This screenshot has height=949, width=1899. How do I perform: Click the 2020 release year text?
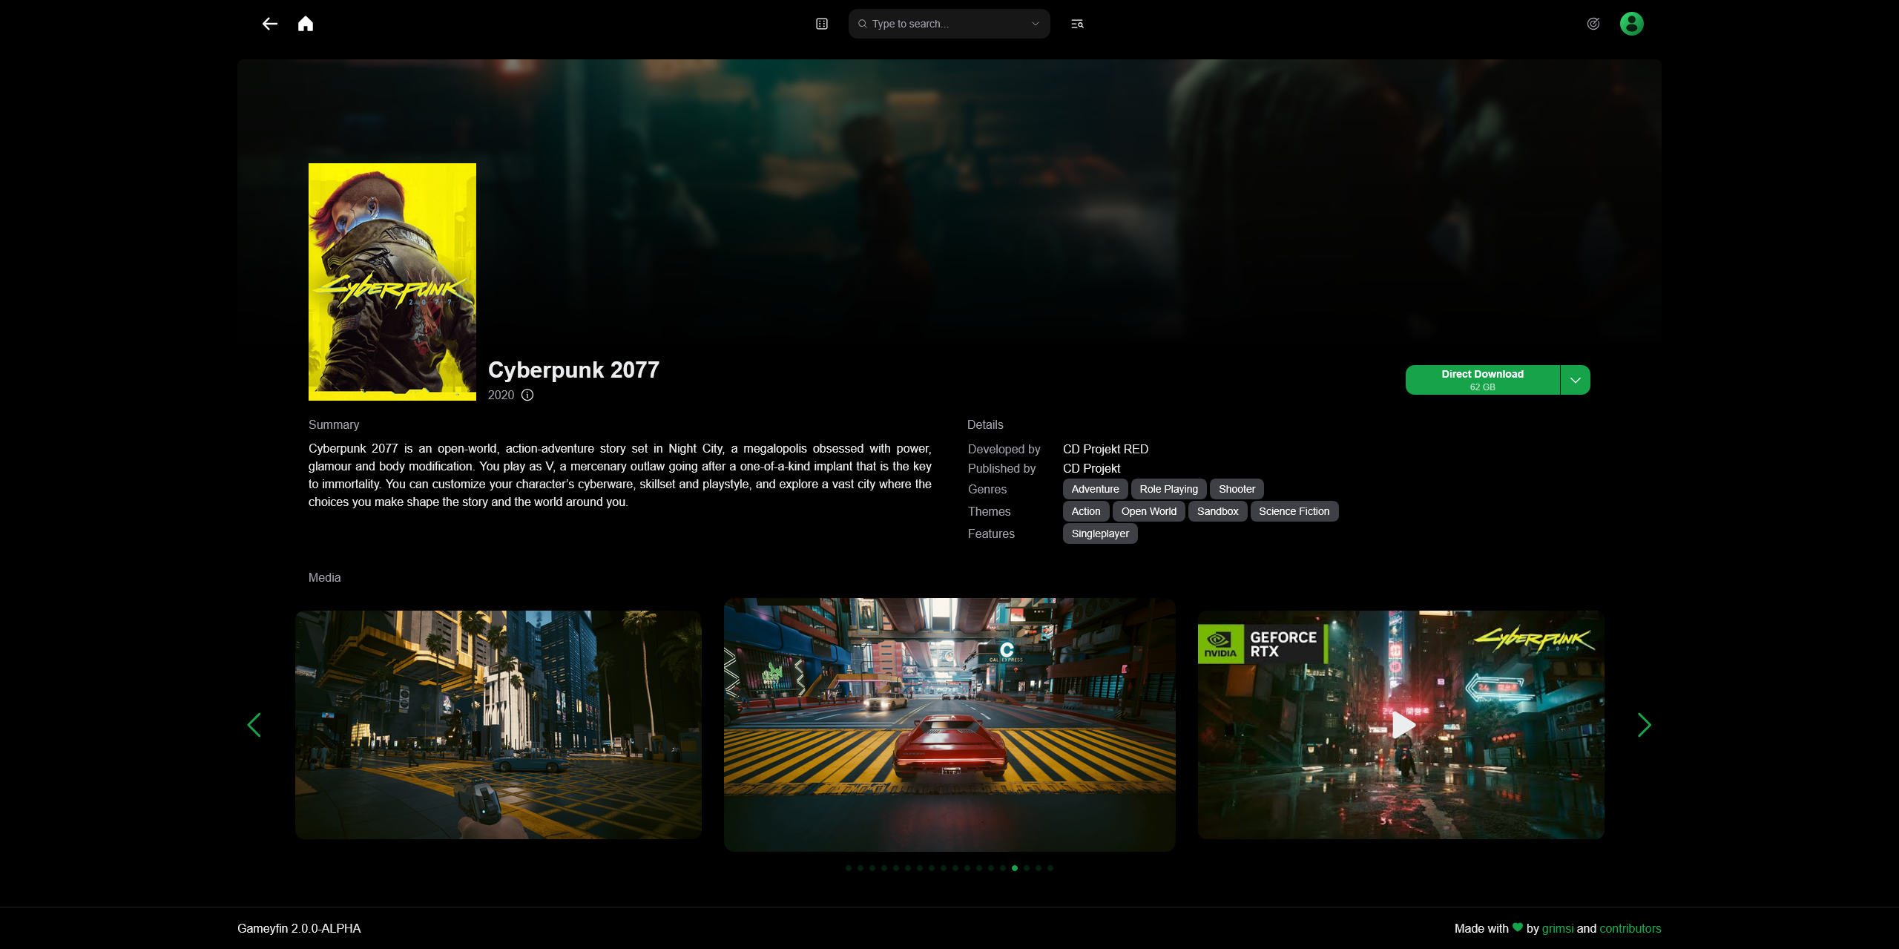click(x=501, y=395)
